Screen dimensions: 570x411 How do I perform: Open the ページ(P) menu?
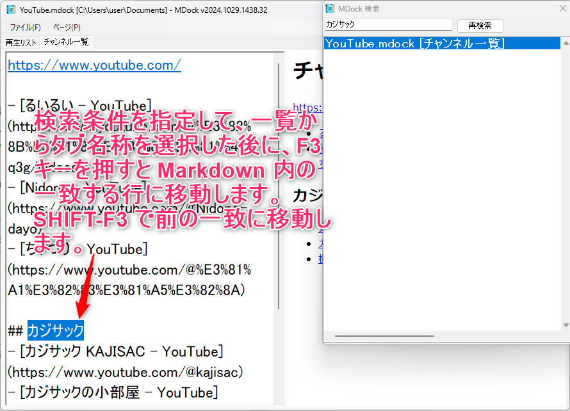coord(67,28)
